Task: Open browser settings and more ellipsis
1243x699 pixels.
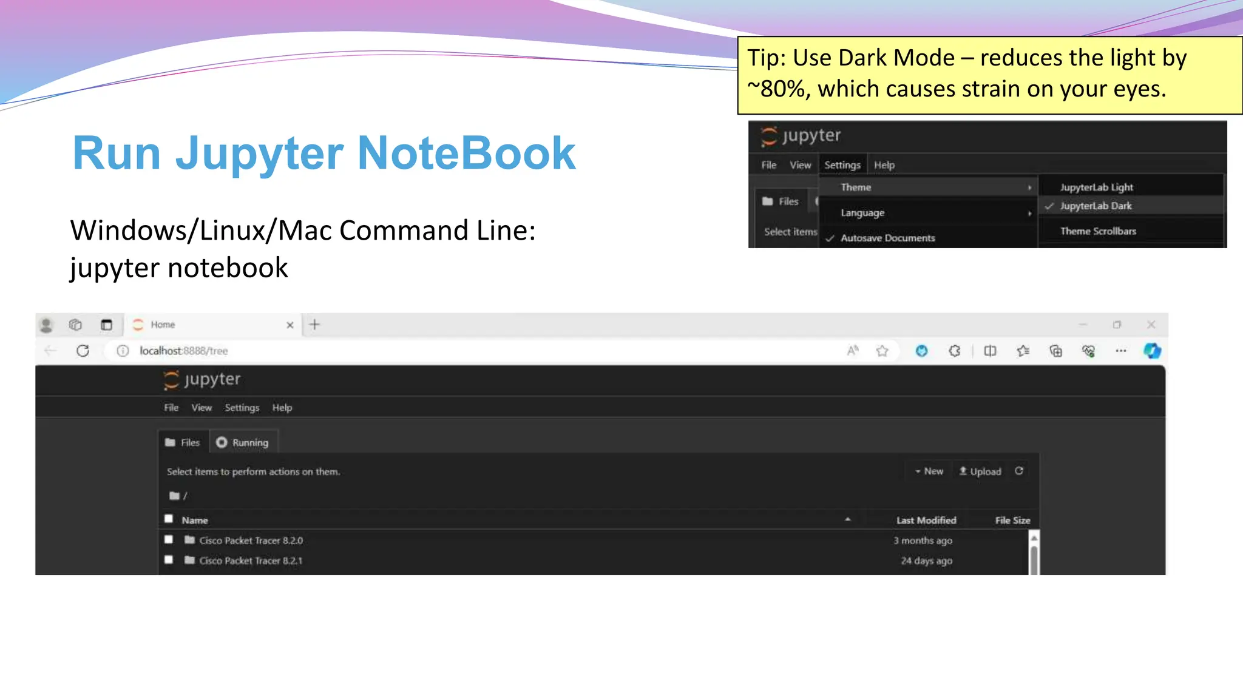Action: point(1121,351)
